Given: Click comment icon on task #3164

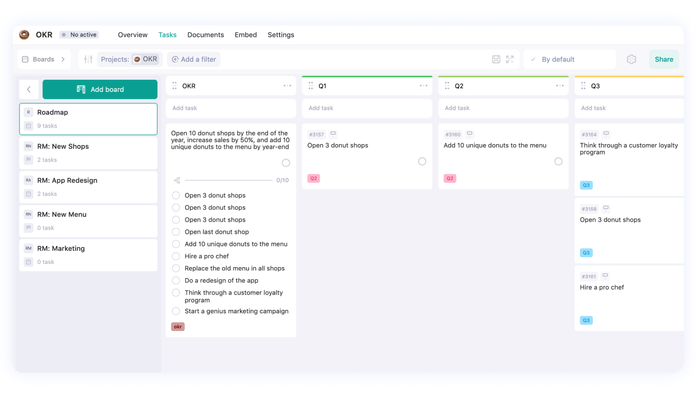Looking at the screenshot, I should (x=606, y=134).
